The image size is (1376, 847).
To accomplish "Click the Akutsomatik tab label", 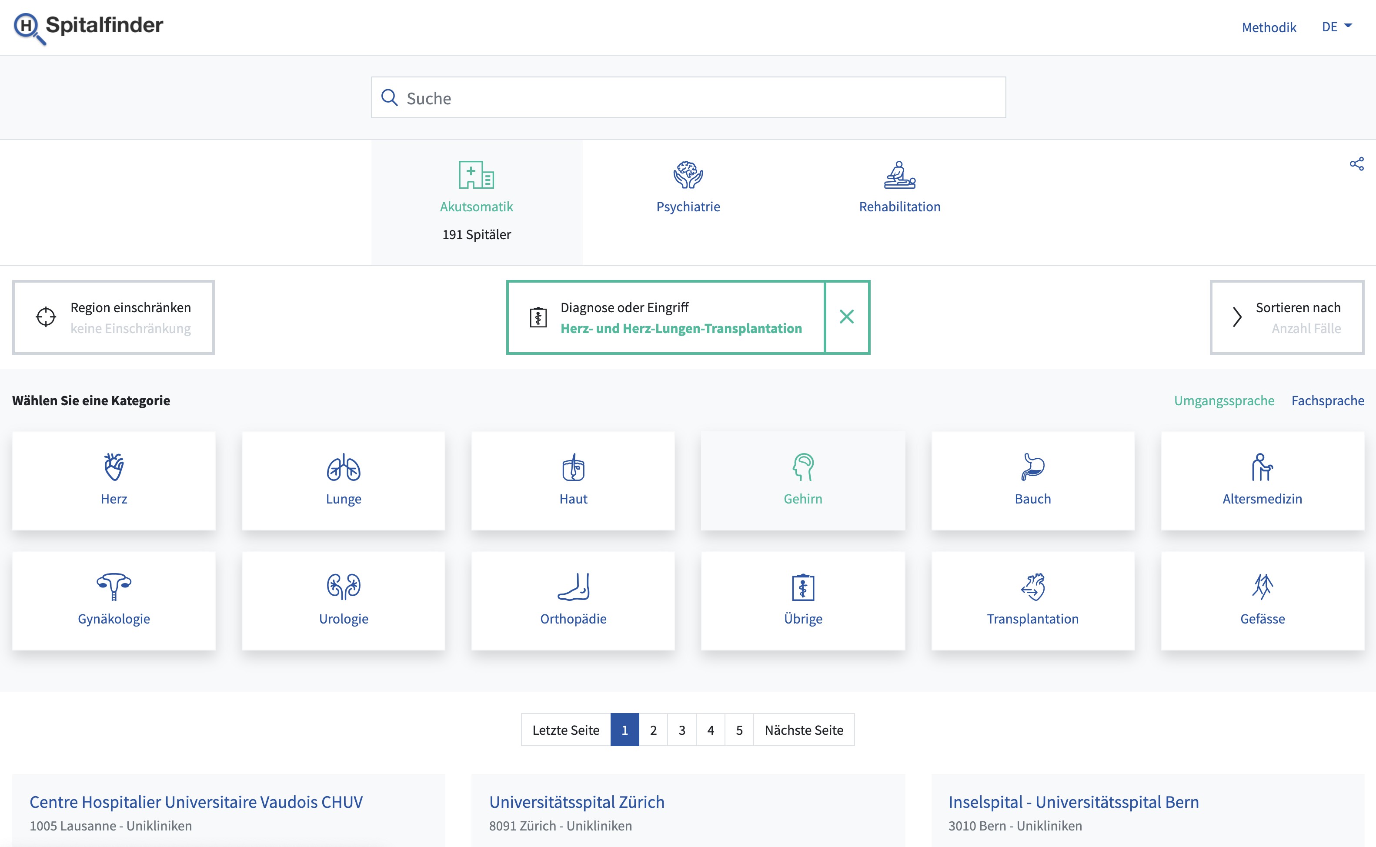I will [476, 207].
